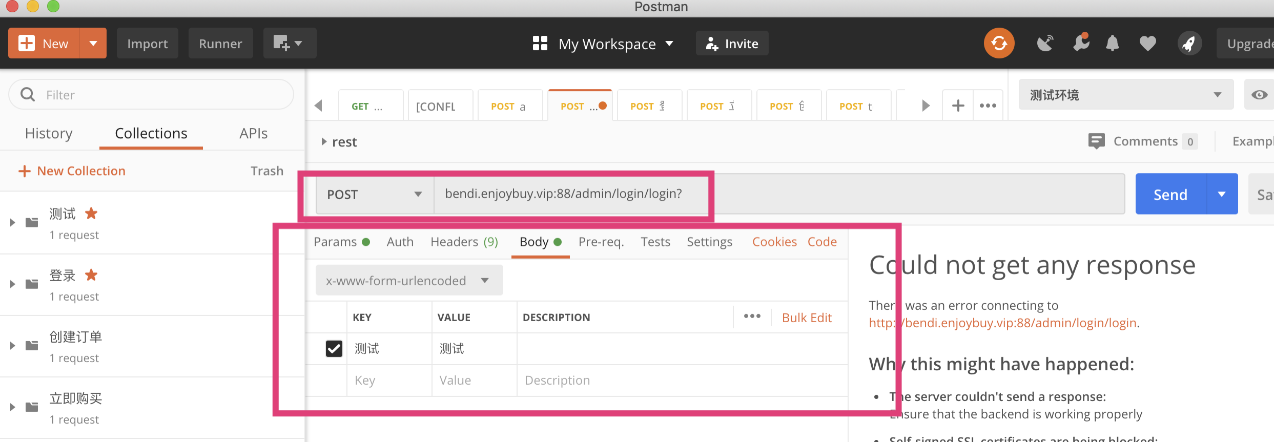Uncheck the 测试 key row checkbox

[x=334, y=349]
